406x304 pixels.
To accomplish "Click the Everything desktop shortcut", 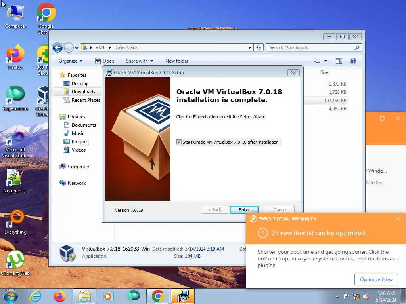I will (x=15, y=222).
